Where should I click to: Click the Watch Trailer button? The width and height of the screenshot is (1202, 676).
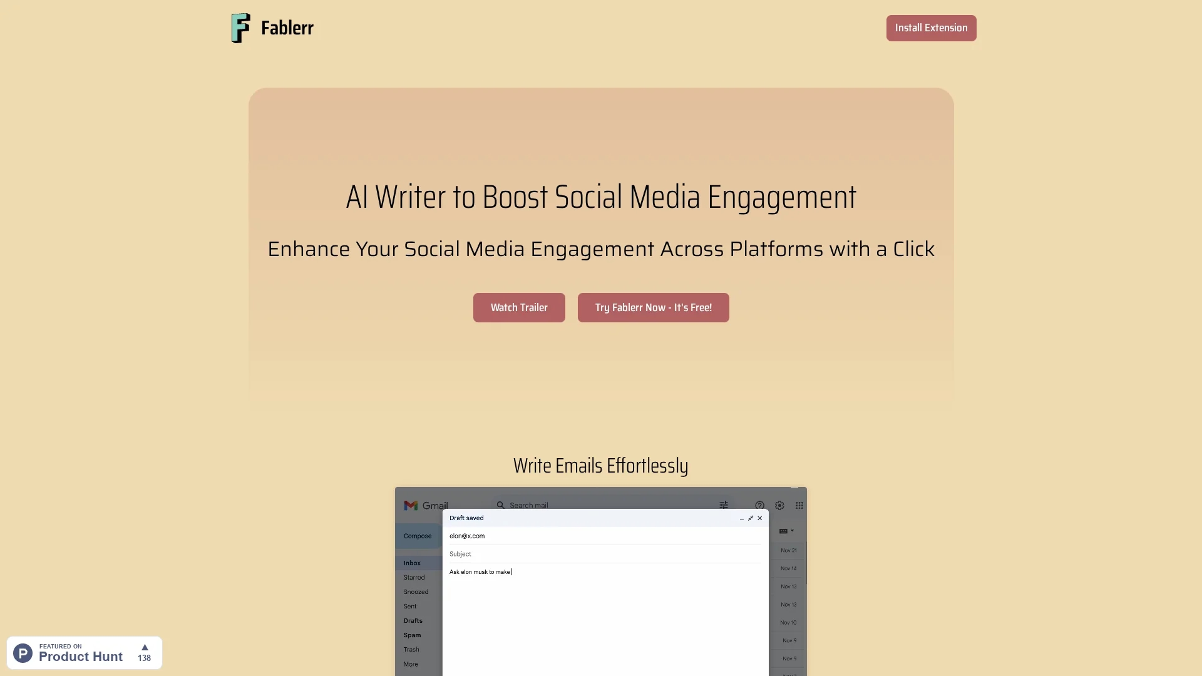(x=519, y=307)
